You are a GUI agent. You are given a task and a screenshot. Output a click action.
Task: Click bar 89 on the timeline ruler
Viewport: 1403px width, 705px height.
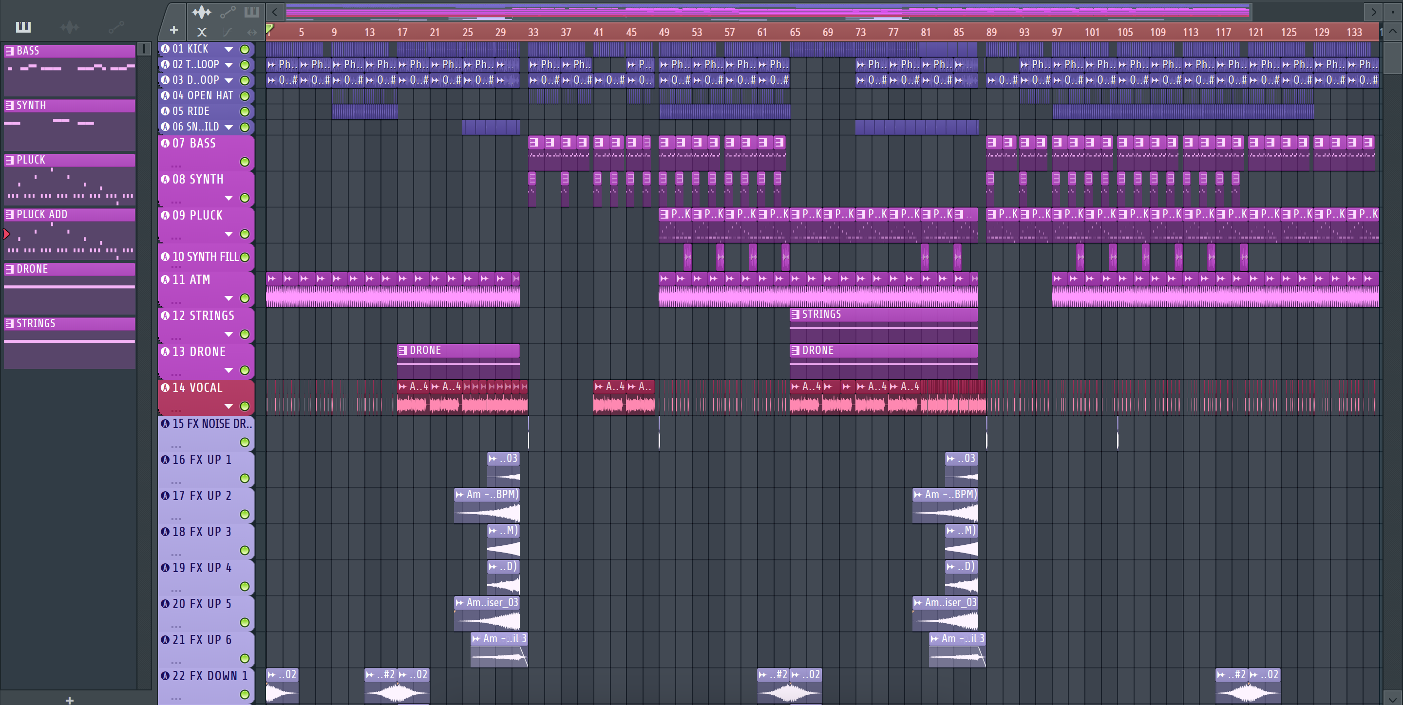point(991,32)
